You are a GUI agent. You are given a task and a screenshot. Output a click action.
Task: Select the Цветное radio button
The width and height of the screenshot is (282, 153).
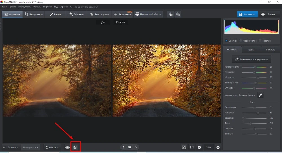(226, 41)
